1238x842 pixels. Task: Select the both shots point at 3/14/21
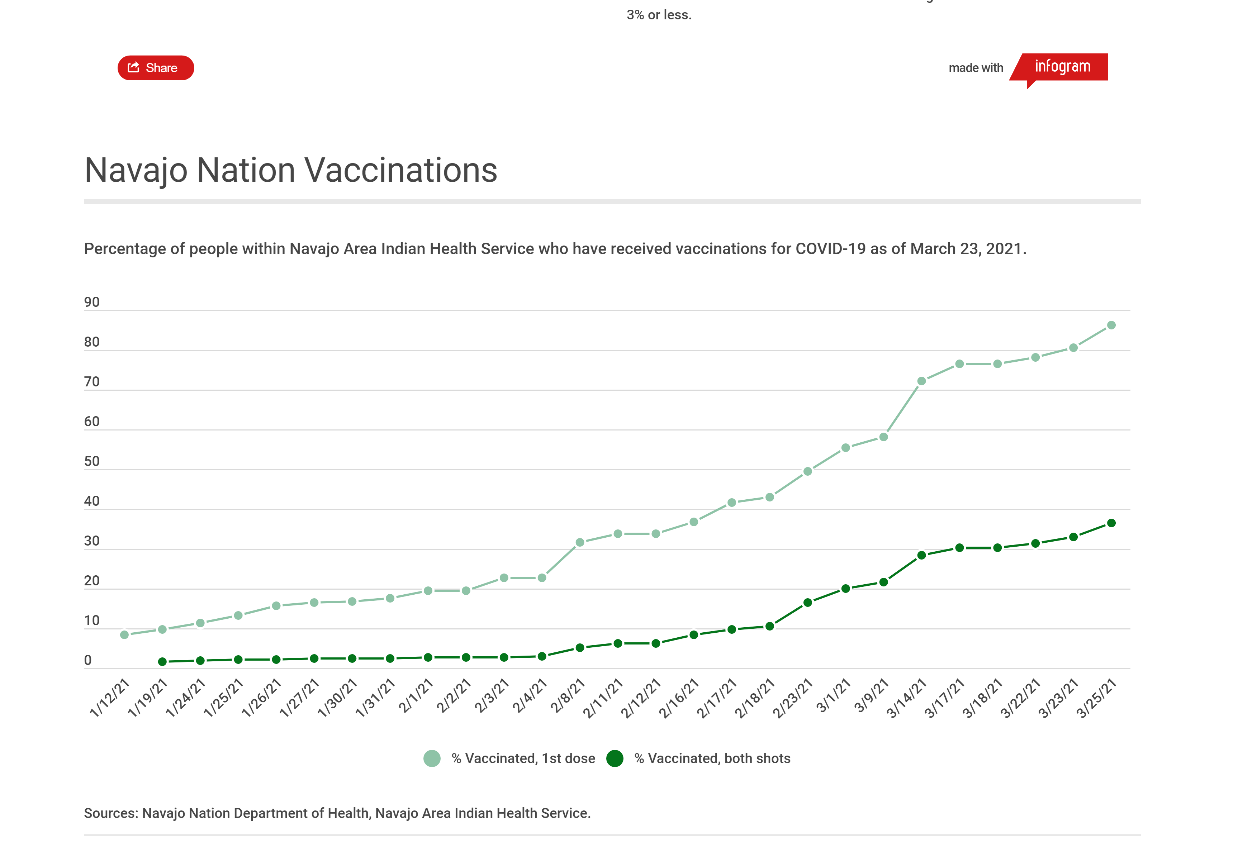[x=921, y=556]
